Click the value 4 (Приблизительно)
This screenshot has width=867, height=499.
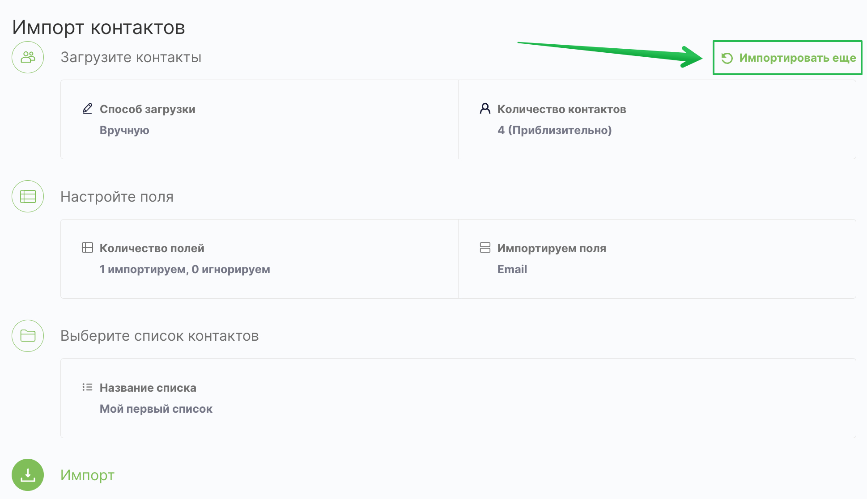click(554, 130)
